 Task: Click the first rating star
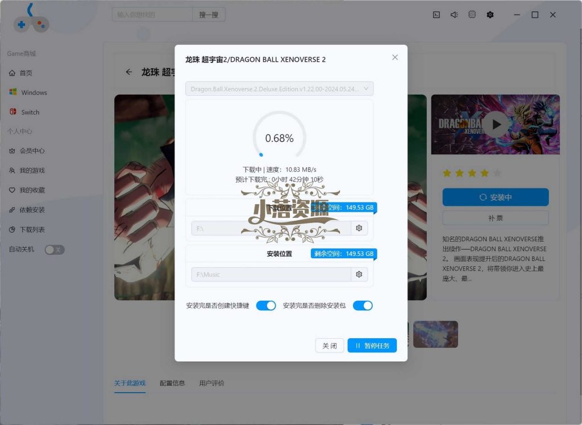(447, 173)
